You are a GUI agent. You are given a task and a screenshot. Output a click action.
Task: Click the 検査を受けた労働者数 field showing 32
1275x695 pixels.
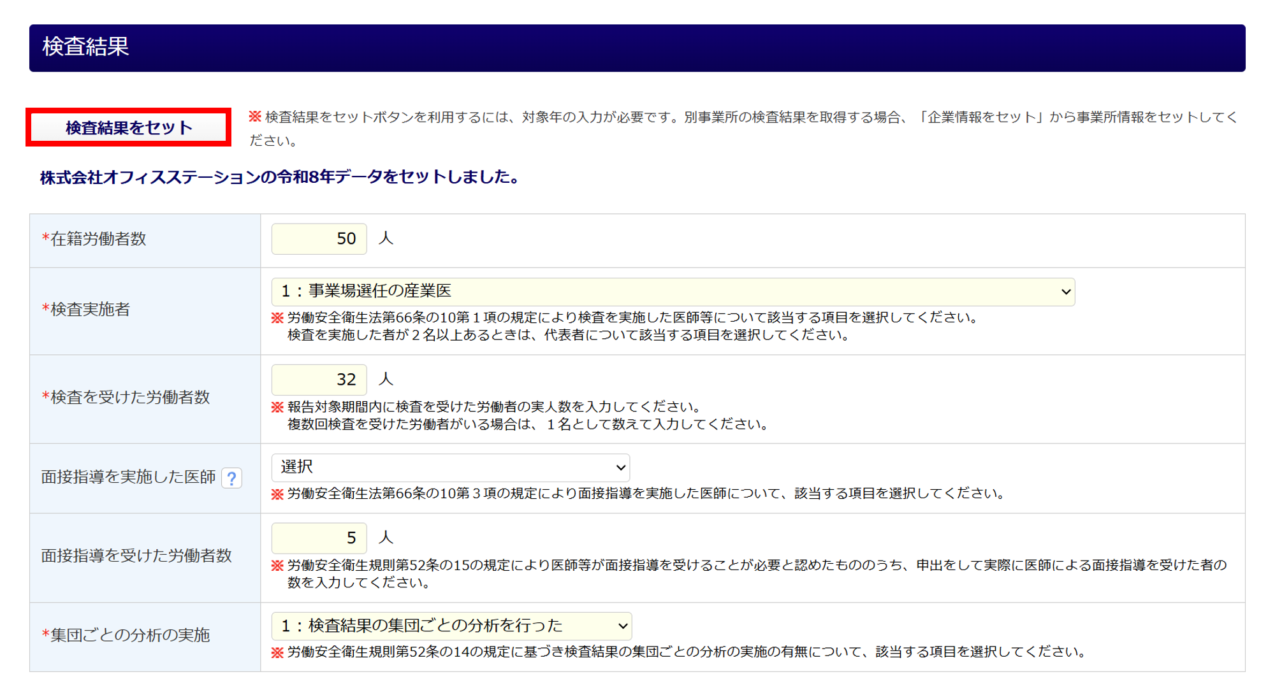(x=319, y=380)
